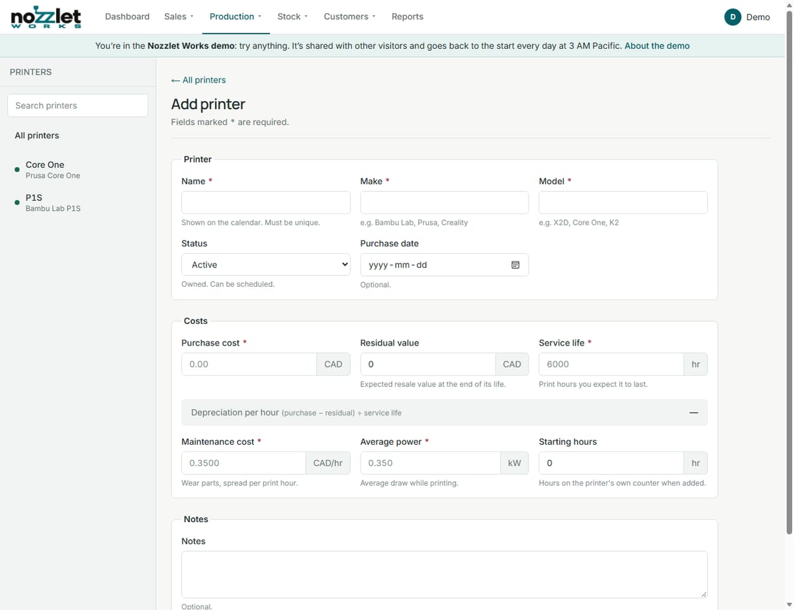Click the 'Depreciation per hour' text
794x610 pixels.
pos(235,412)
